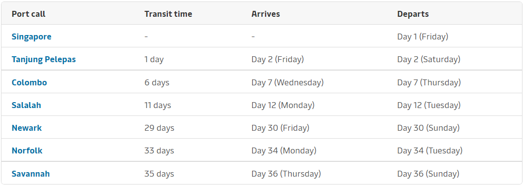Open the Tanjung Pelepas port link
Screen dimensions: 524x186
tap(44, 60)
